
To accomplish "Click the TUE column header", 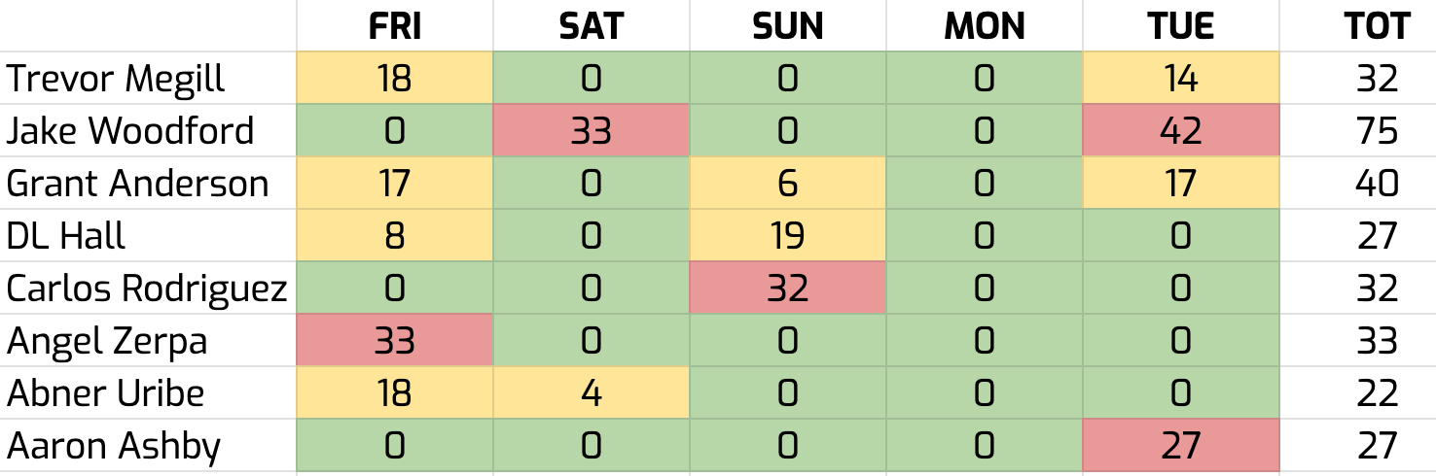I will (x=1180, y=26).
